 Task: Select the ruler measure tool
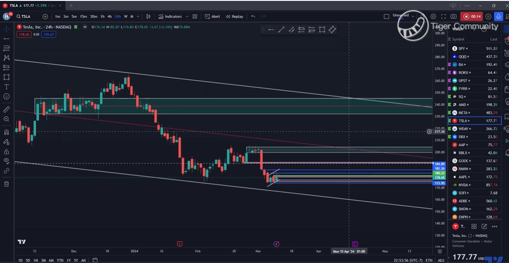[x=6, y=110]
